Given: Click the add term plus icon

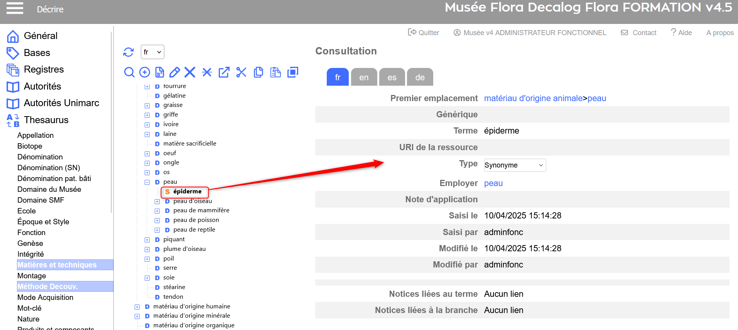Looking at the screenshot, I should tap(145, 72).
